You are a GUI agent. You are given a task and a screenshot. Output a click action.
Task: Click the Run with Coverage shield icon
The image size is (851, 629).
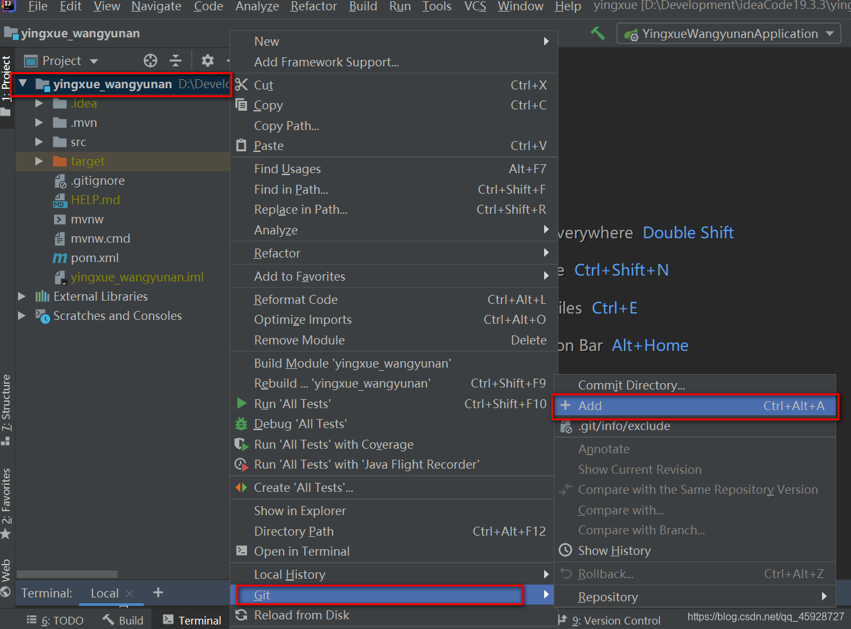coord(241,444)
